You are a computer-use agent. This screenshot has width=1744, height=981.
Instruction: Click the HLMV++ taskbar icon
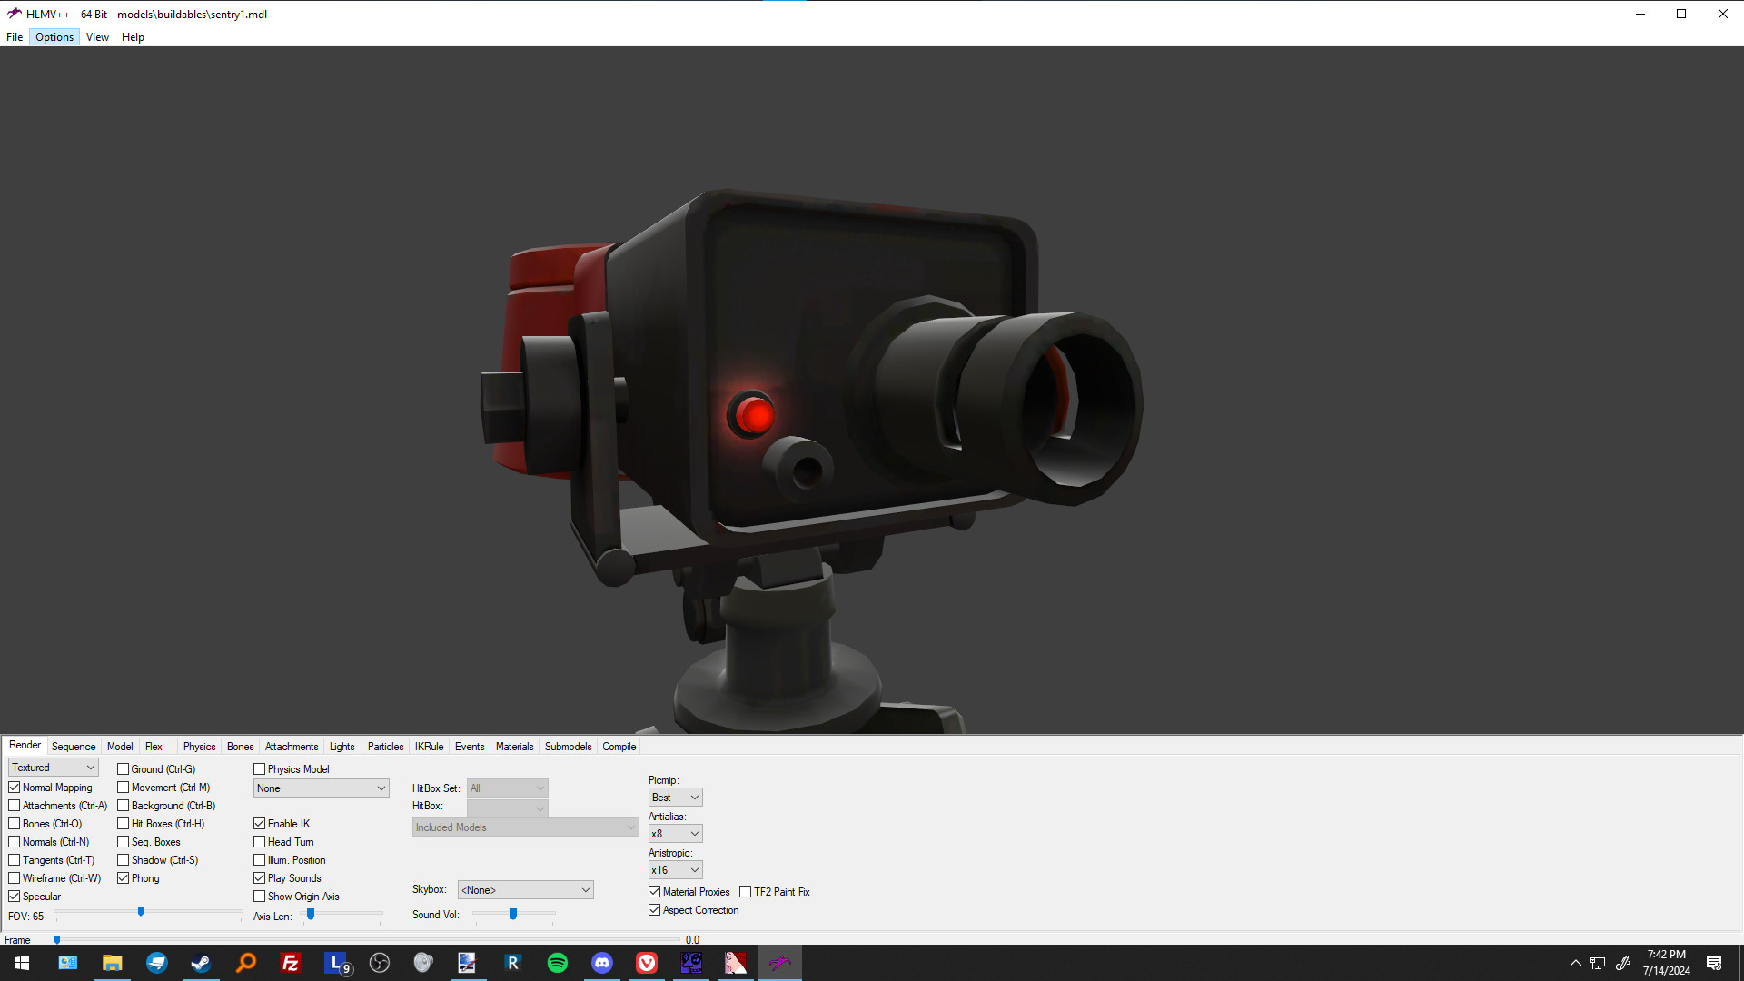780,963
